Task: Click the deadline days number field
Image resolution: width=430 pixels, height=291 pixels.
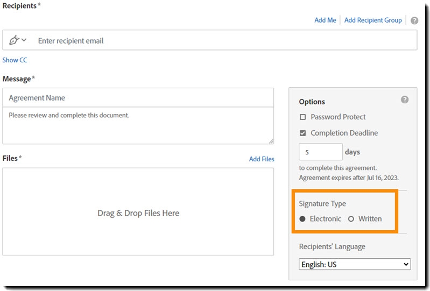Action: [320, 152]
